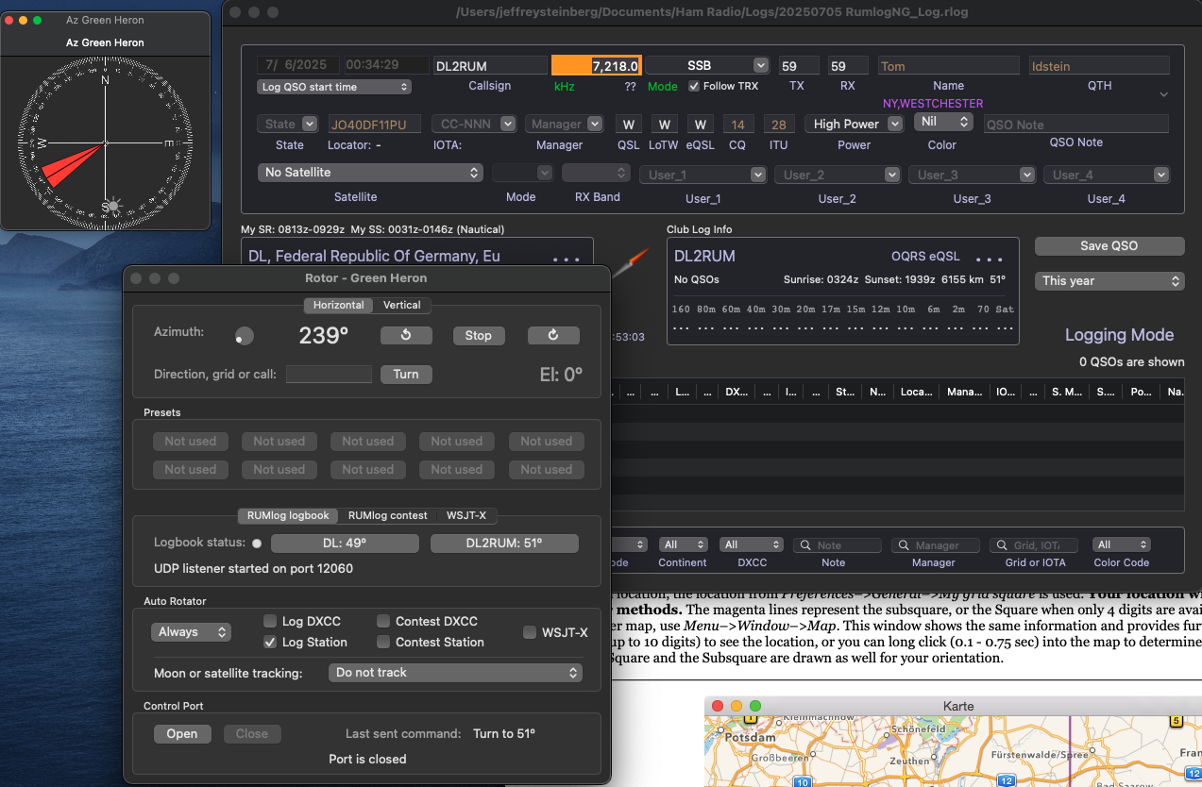Open the three-dot menu in Club Log Info
Screen dimensions: 1202x787
click(989, 258)
